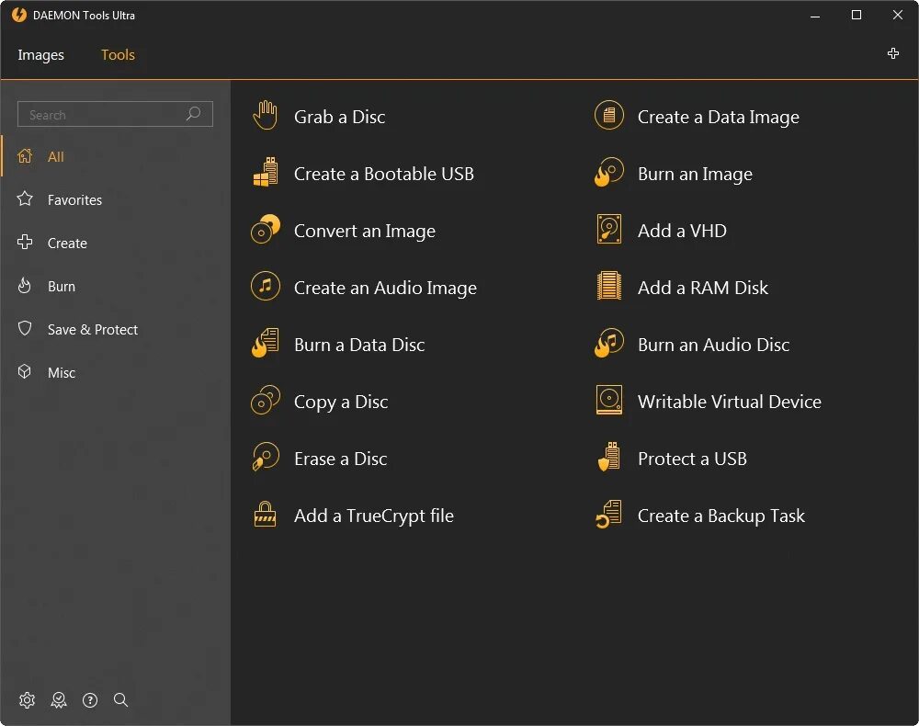This screenshot has width=919, height=726.
Task: Click the Add a RAM Disk chip icon
Action: pos(609,286)
